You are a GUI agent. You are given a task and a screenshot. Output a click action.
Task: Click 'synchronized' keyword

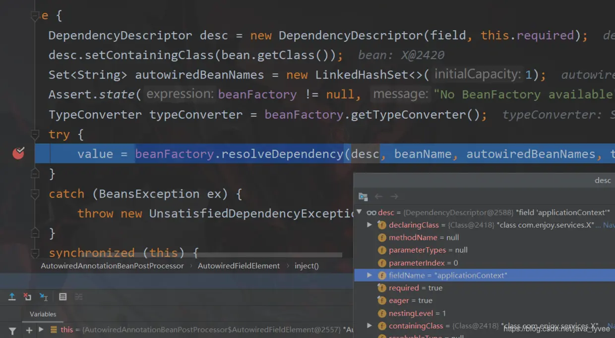coord(92,253)
